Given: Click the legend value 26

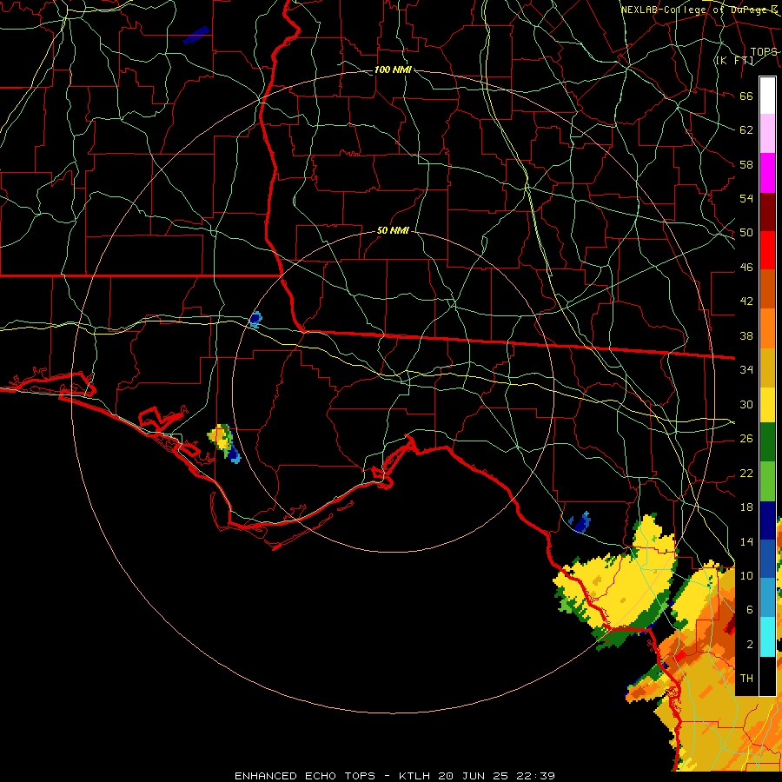Looking at the screenshot, I should point(746,439).
